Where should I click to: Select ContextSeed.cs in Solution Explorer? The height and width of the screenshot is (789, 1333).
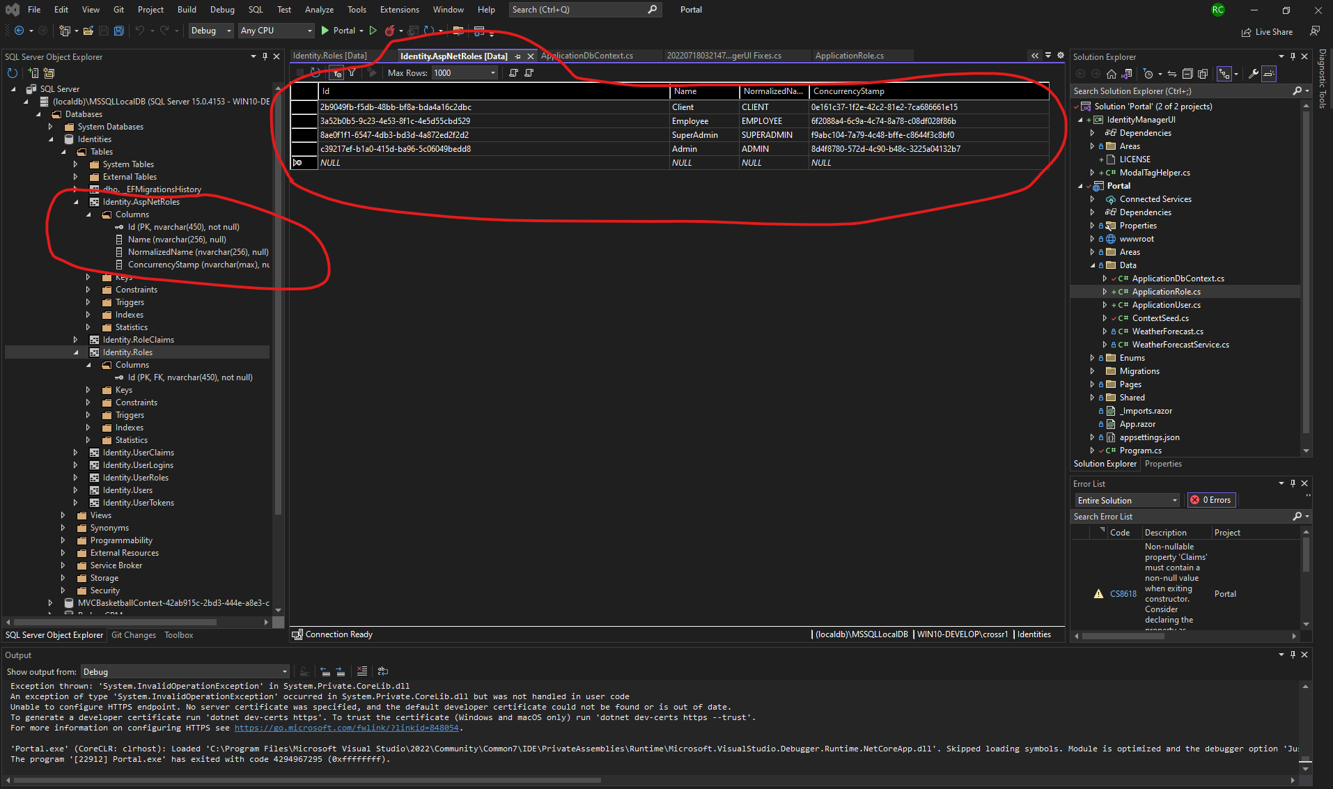tap(1160, 318)
